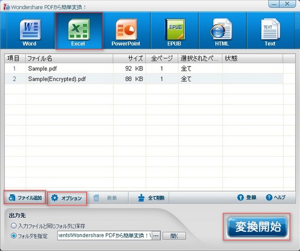Screen dimensions: 300x251
Task: Pick the EPUB output format icon
Action: (x=175, y=30)
